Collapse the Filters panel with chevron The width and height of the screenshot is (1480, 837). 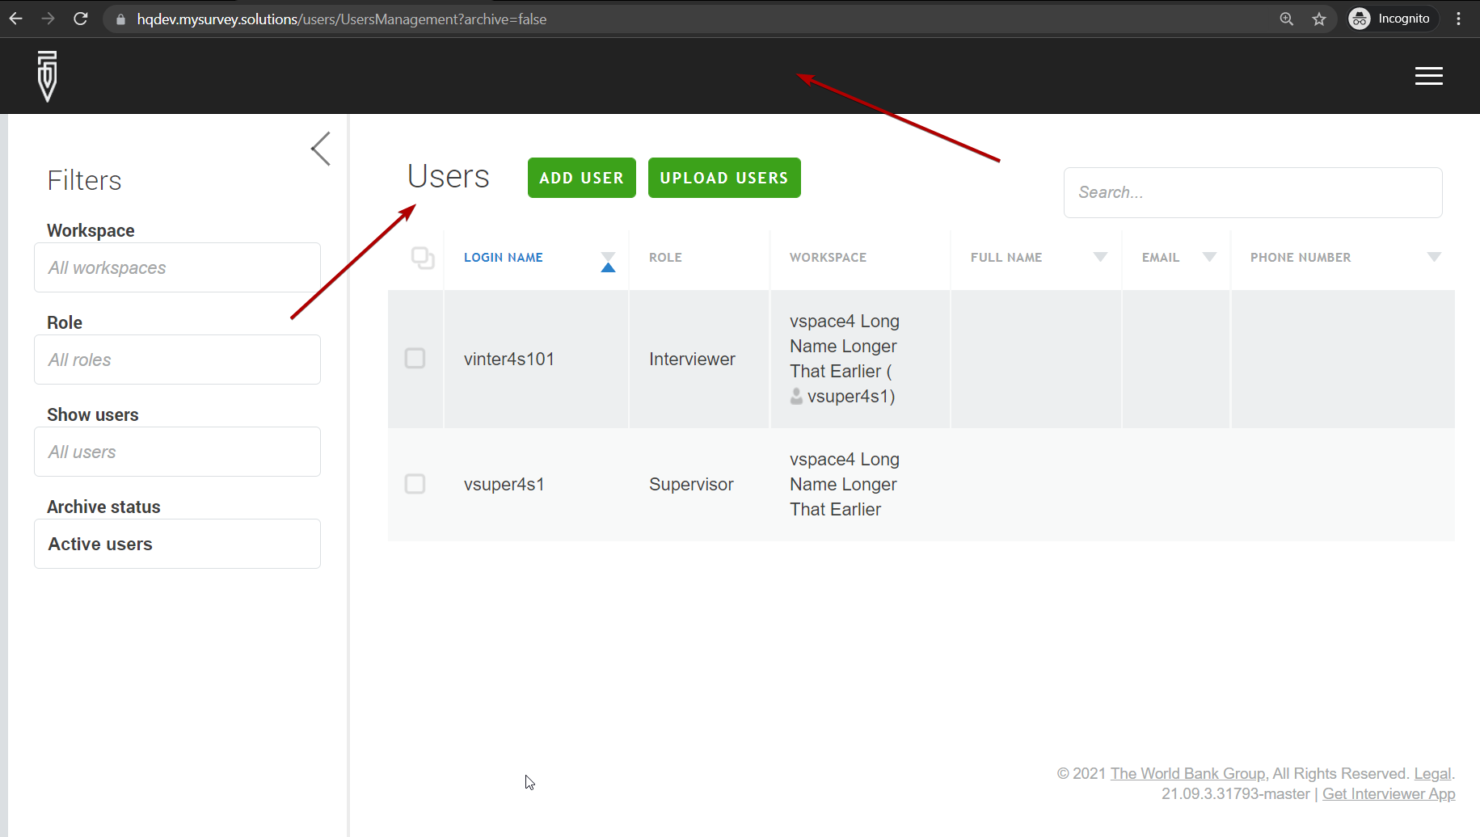(321, 149)
